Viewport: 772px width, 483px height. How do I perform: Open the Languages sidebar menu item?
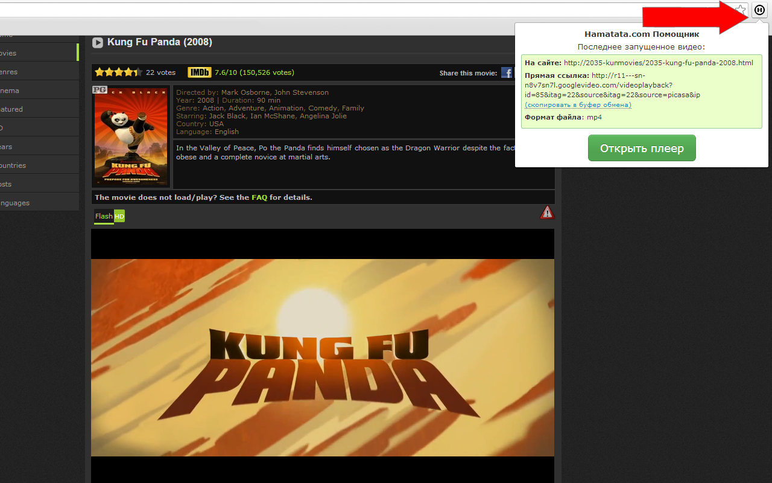39,203
